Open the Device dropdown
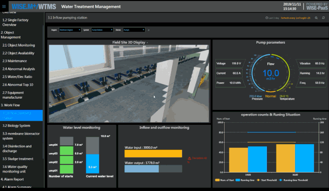Image resolution: width=329 pixels, height=191 pixels. pyautogui.click(x=134, y=30)
